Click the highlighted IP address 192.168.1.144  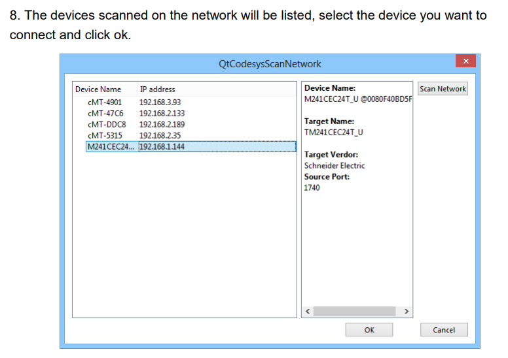(162, 146)
